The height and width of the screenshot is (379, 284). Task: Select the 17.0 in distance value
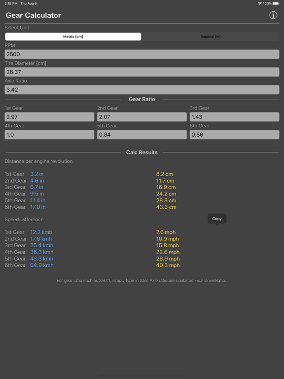click(38, 207)
